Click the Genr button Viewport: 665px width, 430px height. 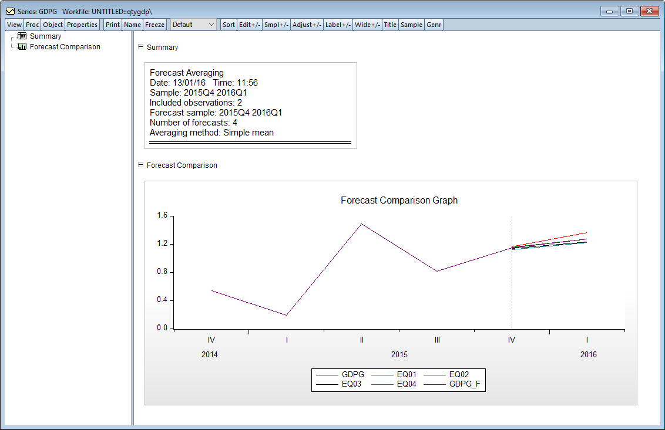coord(434,25)
